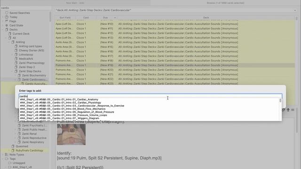Select the Rubyfinals Cardiology deck
This screenshot has height=169, width=301.
pyautogui.click(x=29, y=150)
